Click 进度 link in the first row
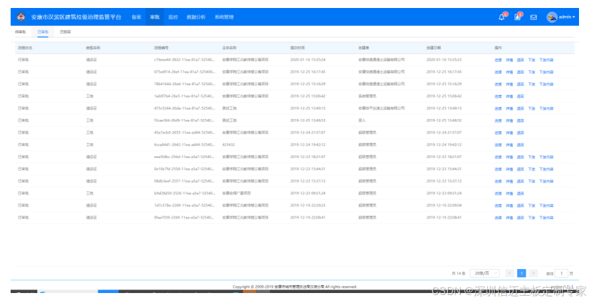589x301 pixels. [498, 60]
